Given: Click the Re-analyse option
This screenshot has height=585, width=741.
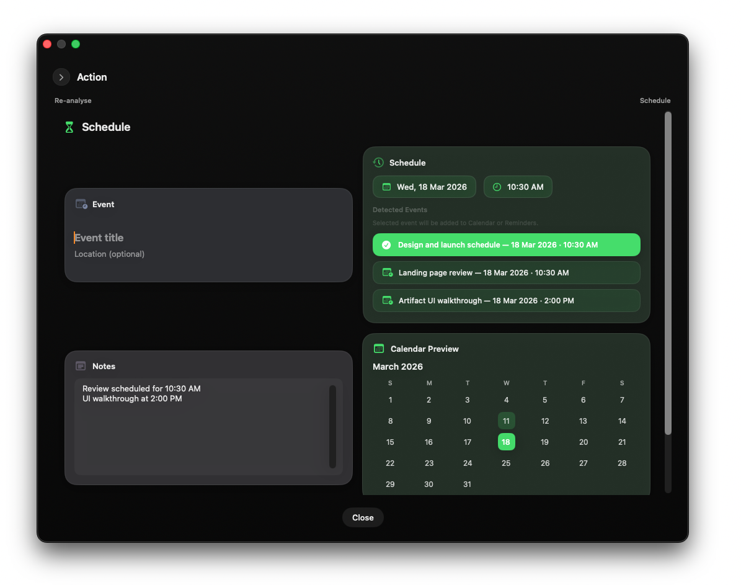Looking at the screenshot, I should (x=73, y=100).
